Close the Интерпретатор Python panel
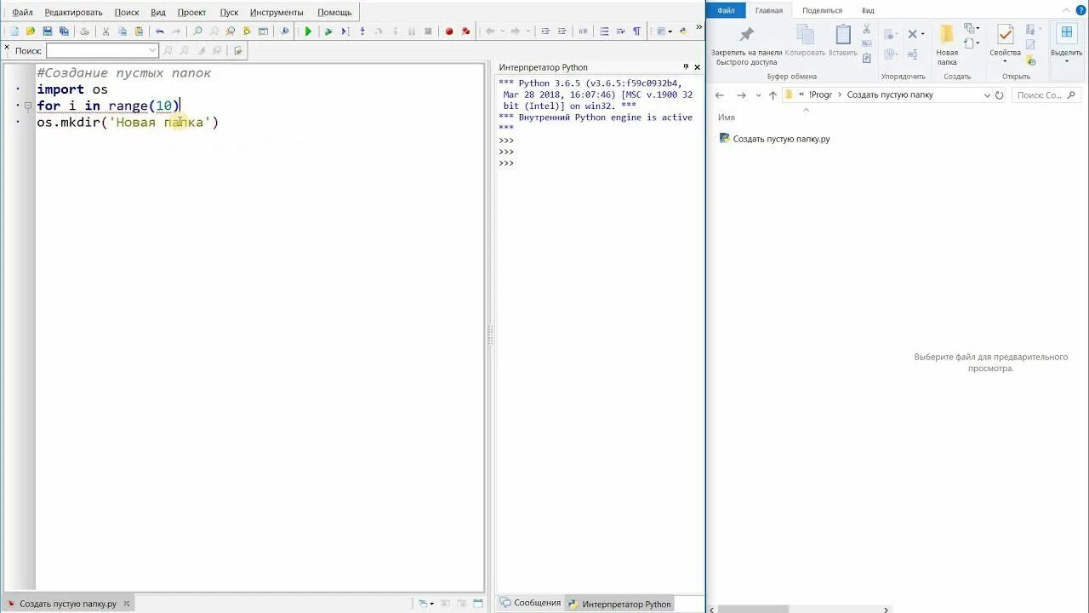The width and height of the screenshot is (1089, 613). pos(698,66)
